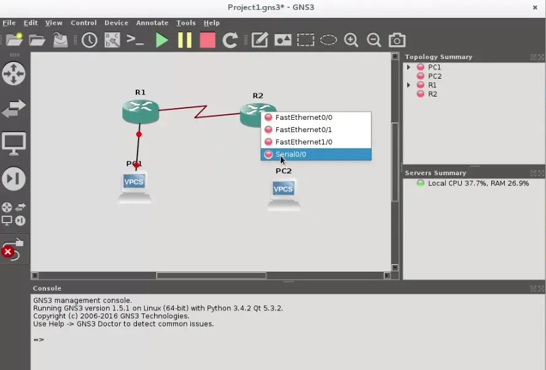Click the Save project as icon
This screenshot has height=370, width=546.
pyautogui.click(x=60, y=40)
